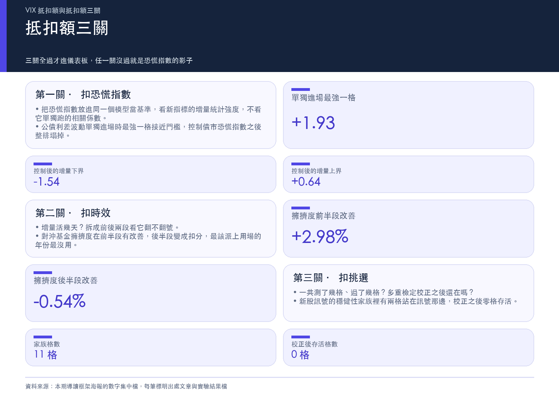Image resolution: width=559 pixels, height=402 pixels.
Task: Click the value +1.93
Action: 313,123
